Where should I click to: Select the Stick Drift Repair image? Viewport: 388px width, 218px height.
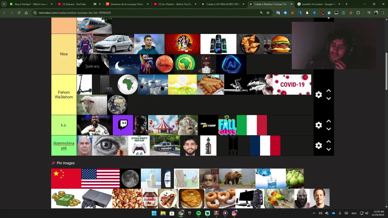[x=139, y=146]
